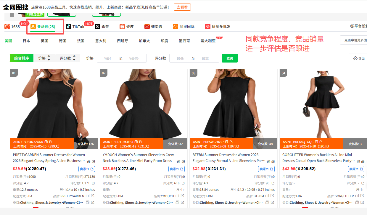Select 意大利 country tab
Screen dimensions: 367x215
tap(101, 41)
